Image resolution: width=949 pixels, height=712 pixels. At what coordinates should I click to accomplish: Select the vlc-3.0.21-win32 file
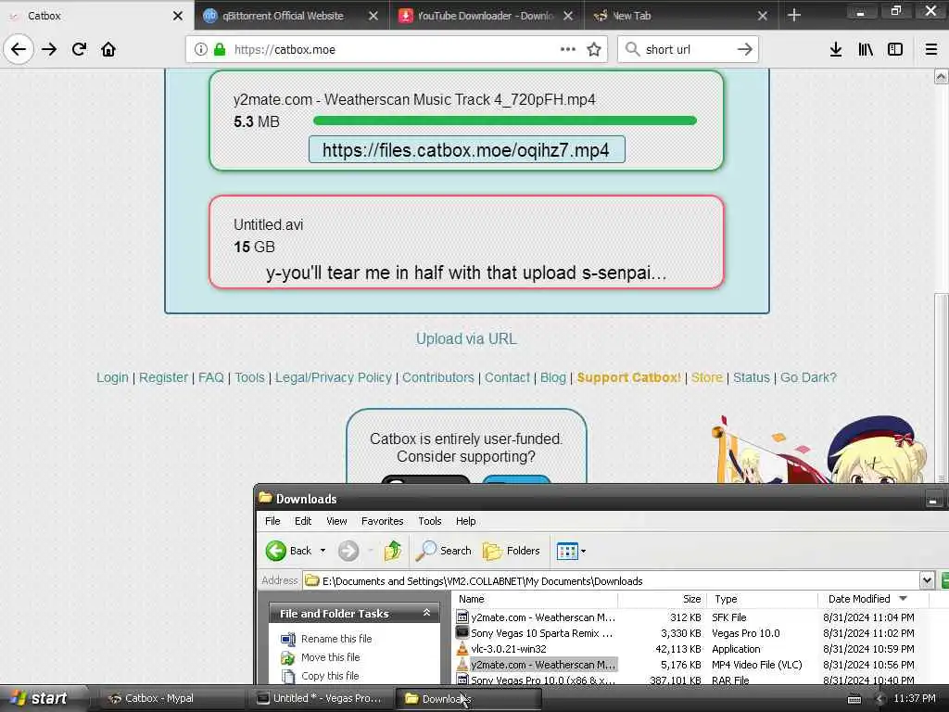pos(509,648)
